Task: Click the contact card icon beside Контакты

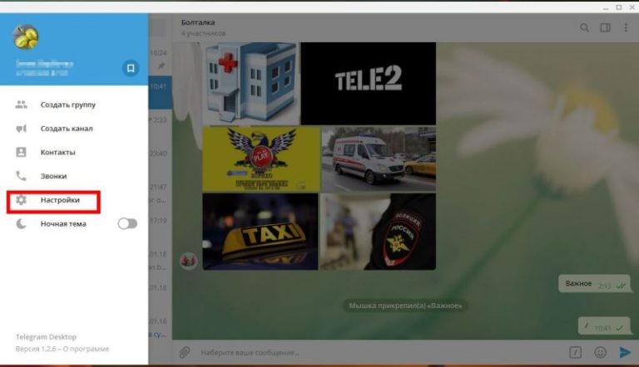Action: click(21, 152)
